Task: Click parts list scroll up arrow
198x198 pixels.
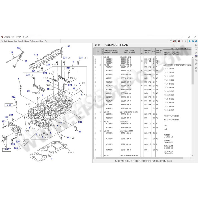Action: point(193,58)
